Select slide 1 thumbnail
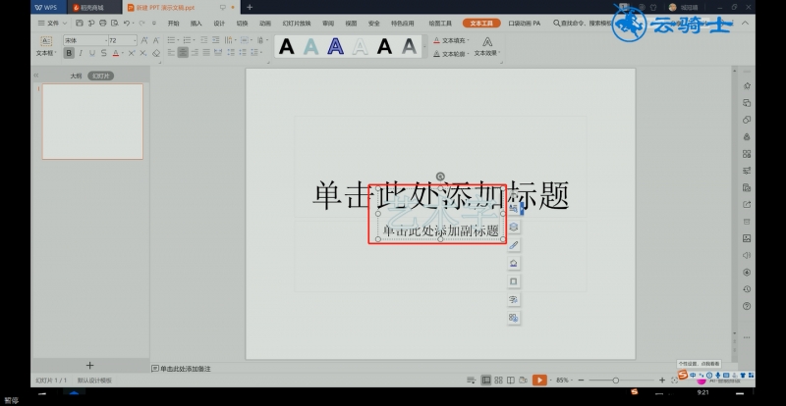Screen dimensions: 786x406 pyautogui.click(x=92, y=122)
